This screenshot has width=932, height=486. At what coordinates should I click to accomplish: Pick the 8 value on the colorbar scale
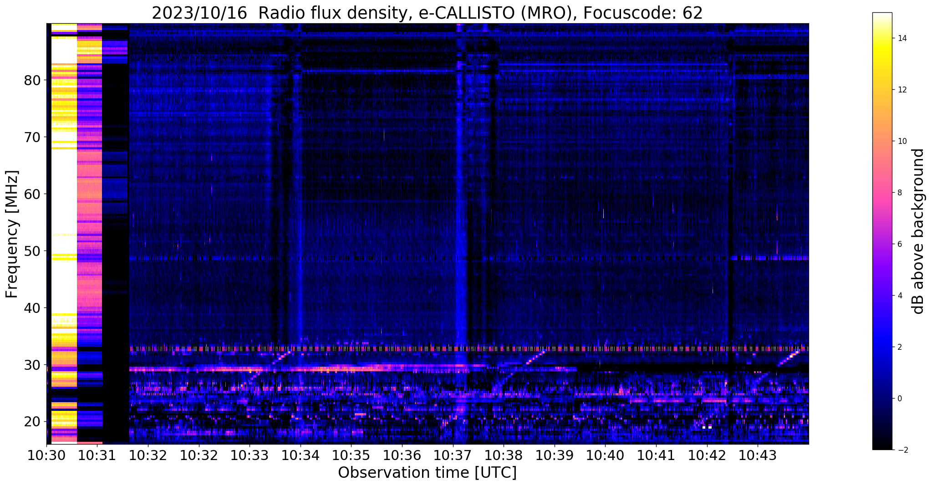[x=899, y=193]
